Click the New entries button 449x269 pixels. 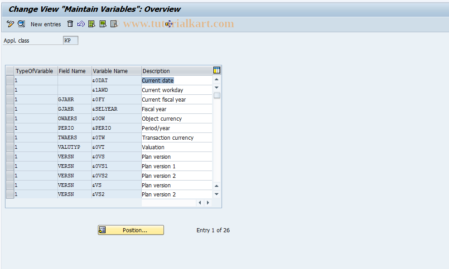pos(46,24)
